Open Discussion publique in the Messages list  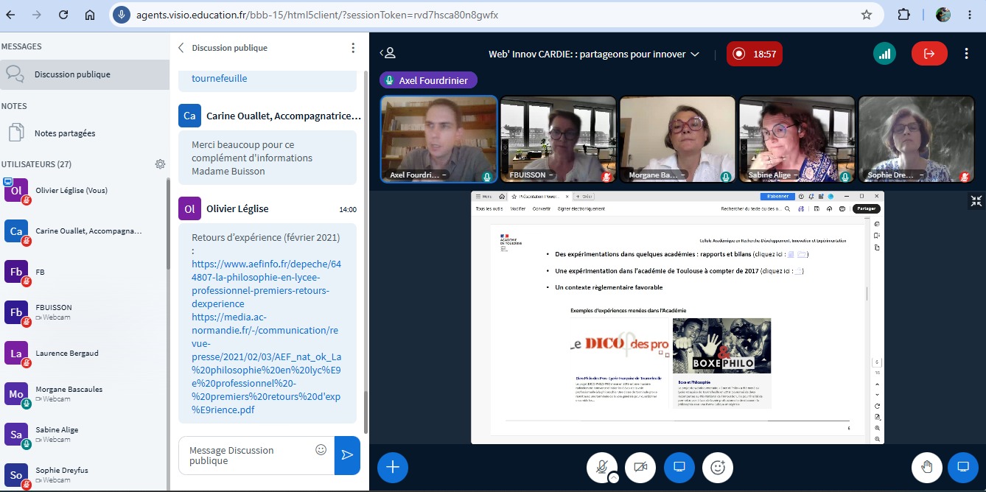coord(85,74)
